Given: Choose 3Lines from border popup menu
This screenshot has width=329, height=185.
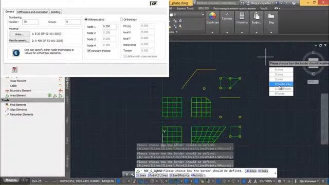Looking at the screenshot, I should click(x=281, y=75).
